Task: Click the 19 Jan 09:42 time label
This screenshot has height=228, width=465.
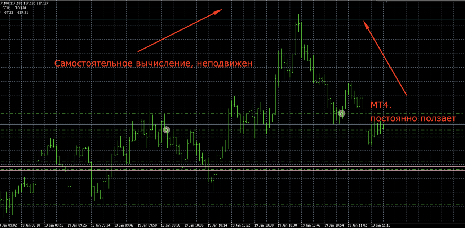Action: click(x=124, y=225)
